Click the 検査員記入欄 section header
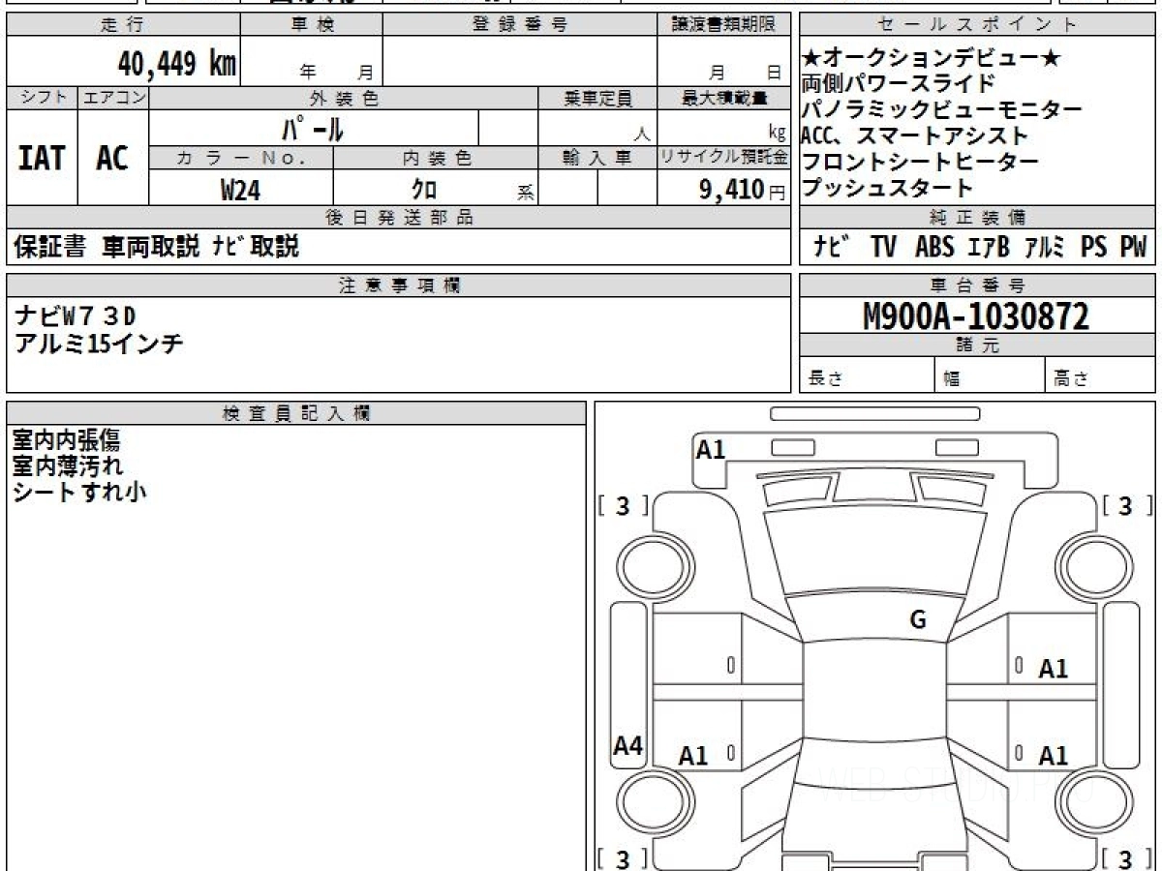1162x871 pixels. [296, 413]
